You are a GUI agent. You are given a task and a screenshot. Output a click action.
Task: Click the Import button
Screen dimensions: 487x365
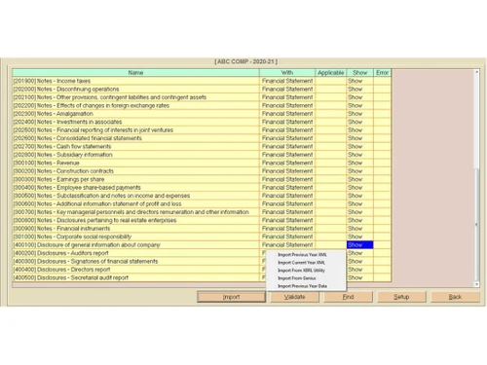[x=231, y=297]
